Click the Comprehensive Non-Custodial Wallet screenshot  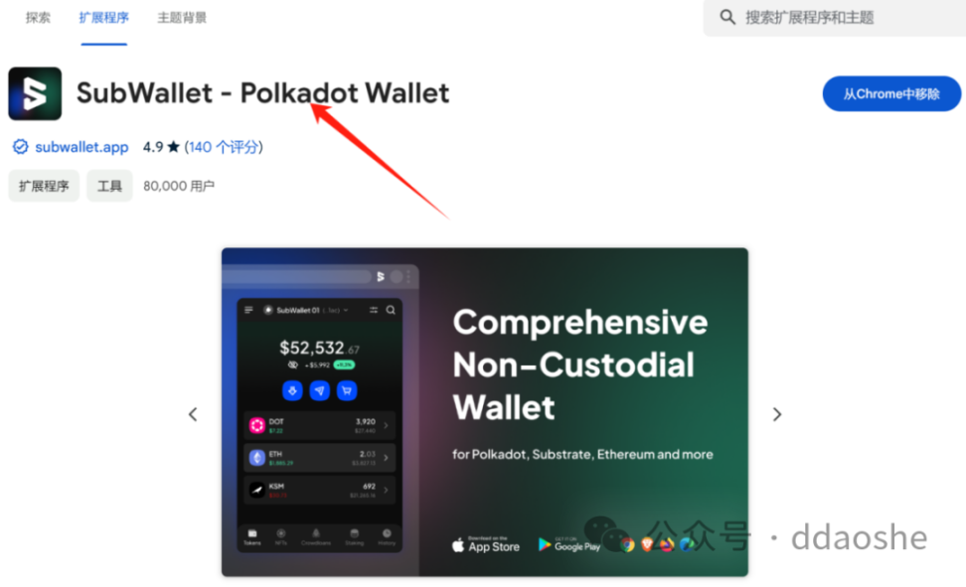(485, 412)
